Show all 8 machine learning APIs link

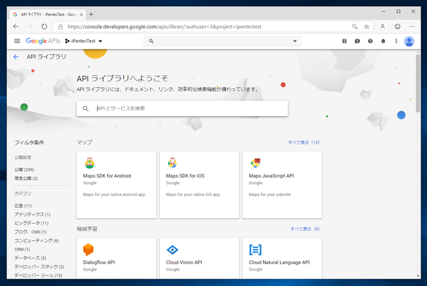(x=305, y=229)
